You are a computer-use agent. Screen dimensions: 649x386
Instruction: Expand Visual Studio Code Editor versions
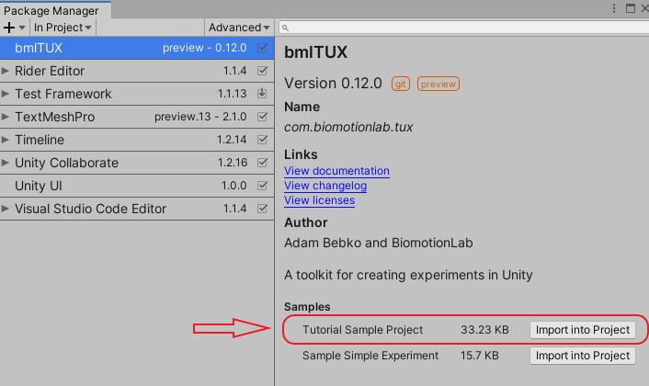point(5,209)
